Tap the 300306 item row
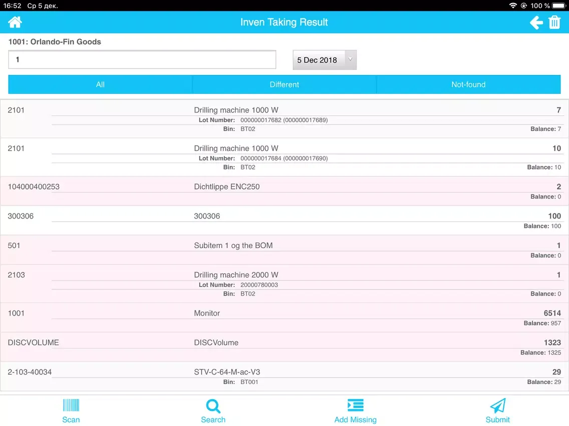The image size is (569, 426). pyautogui.click(x=284, y=220)
